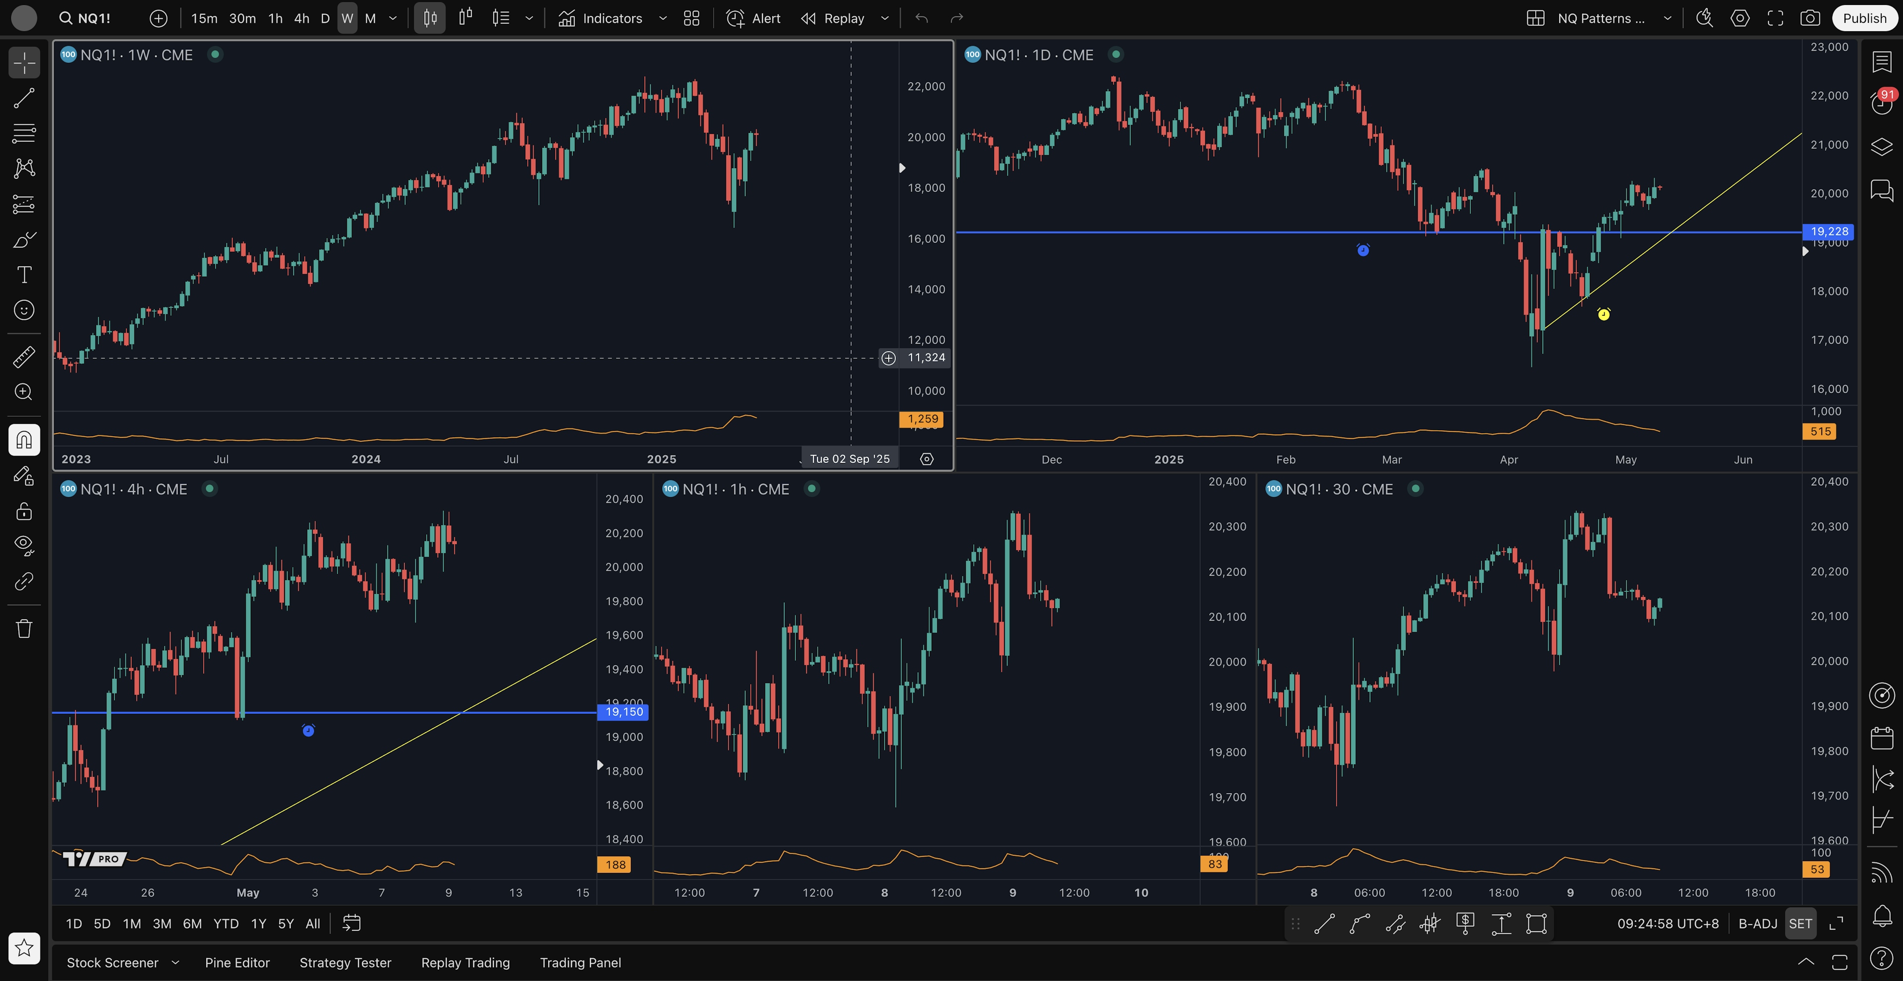
Task: Activate the ruler measure tool
Action: pos(24,357)
